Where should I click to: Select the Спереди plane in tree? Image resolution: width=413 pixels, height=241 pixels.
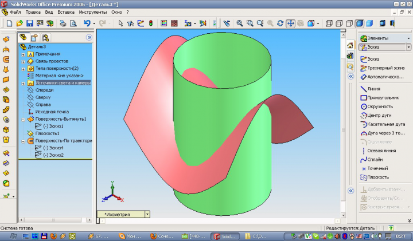pos(44,90)
